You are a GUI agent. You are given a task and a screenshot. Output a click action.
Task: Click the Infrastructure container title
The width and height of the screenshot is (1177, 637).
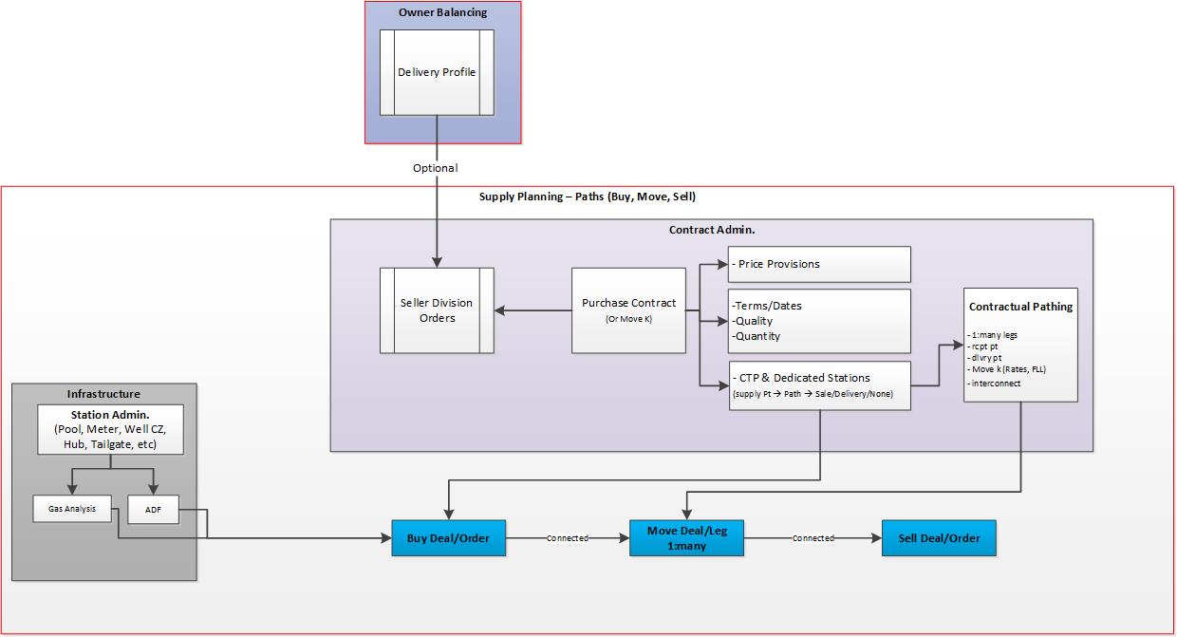[x=103, y=394]
